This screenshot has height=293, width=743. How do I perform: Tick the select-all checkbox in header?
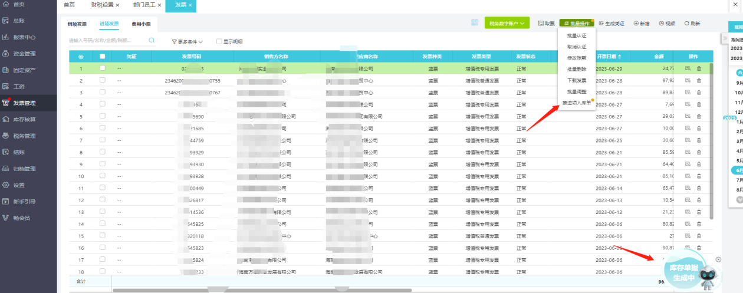click(103, 57)
